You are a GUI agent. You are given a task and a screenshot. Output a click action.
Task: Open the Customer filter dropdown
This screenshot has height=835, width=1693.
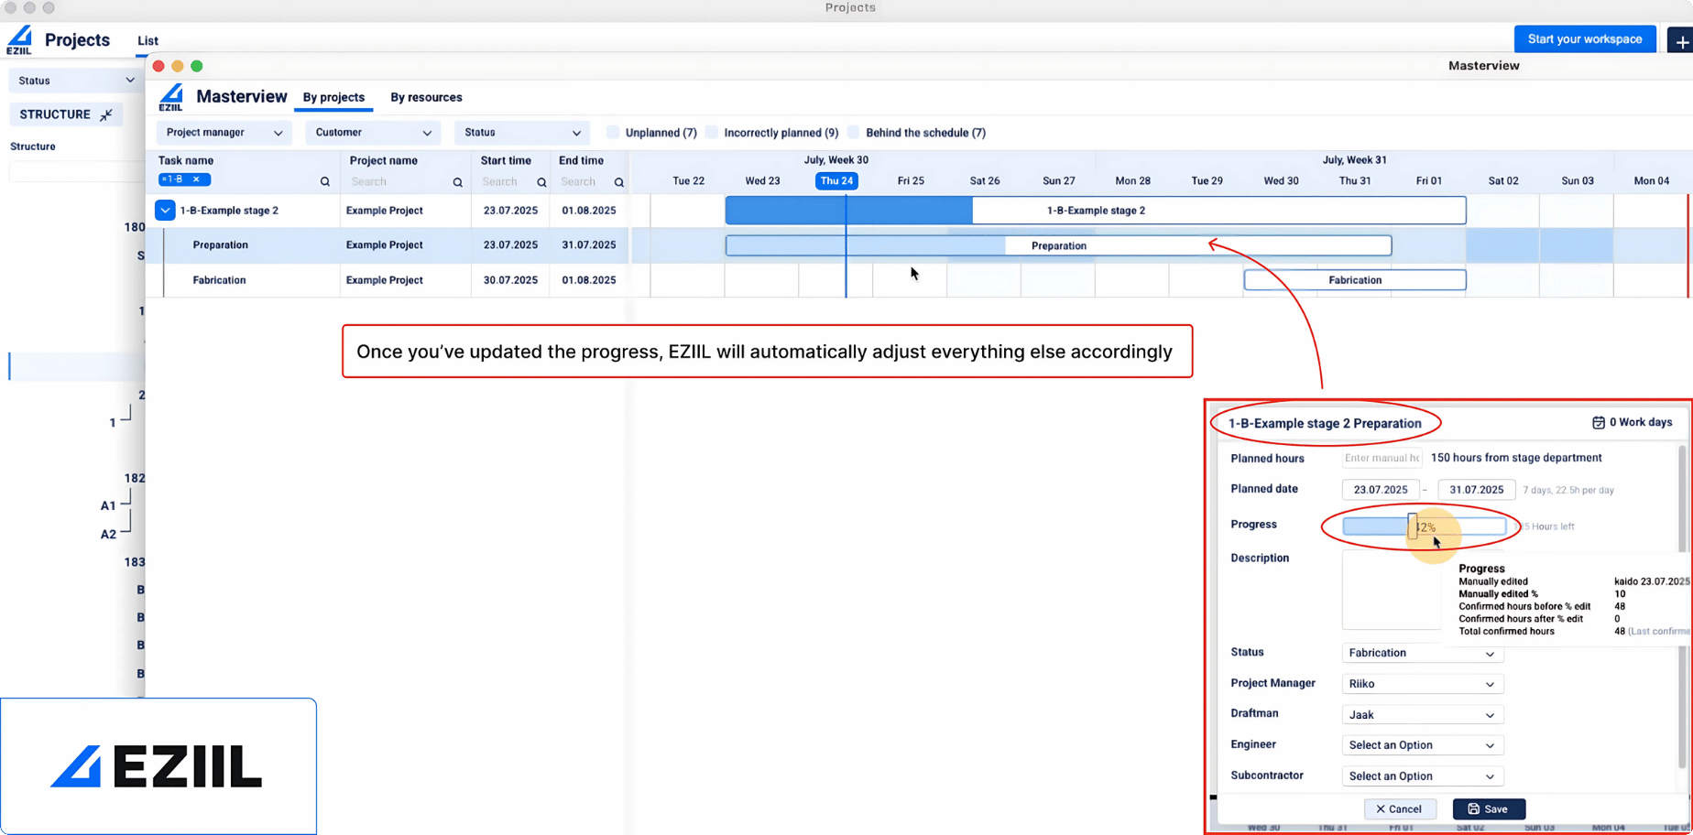click(x=373, y=133)
